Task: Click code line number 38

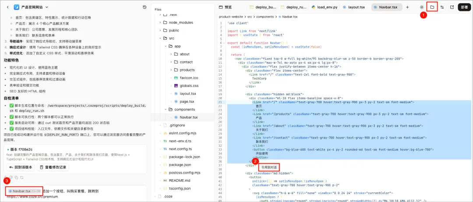Action: [220, 170]
